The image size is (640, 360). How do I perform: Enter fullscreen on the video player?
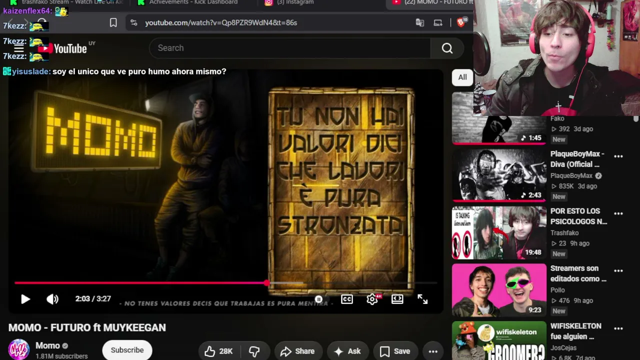pyautogui.click(x=422, y=299)
